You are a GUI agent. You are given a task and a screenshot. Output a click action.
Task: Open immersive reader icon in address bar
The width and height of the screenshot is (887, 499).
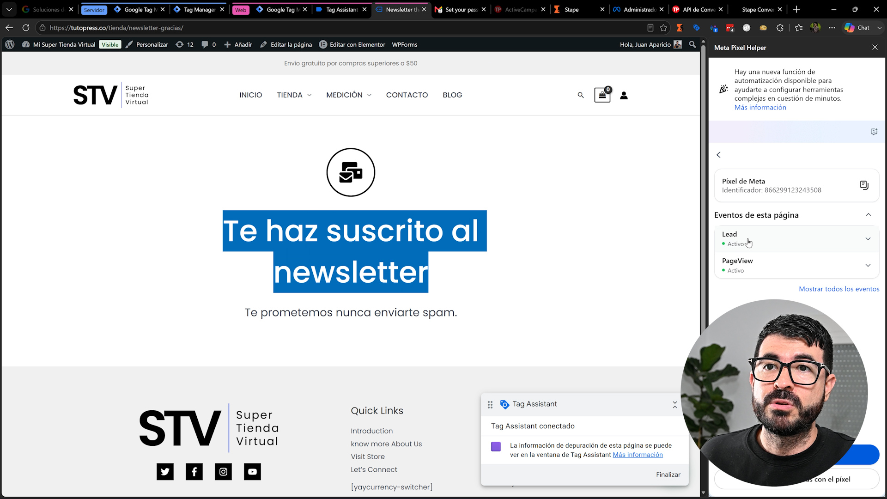click(650, 28)
